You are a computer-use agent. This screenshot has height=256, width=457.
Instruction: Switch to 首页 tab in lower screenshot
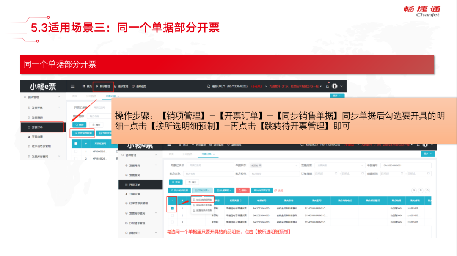[171, 154]
